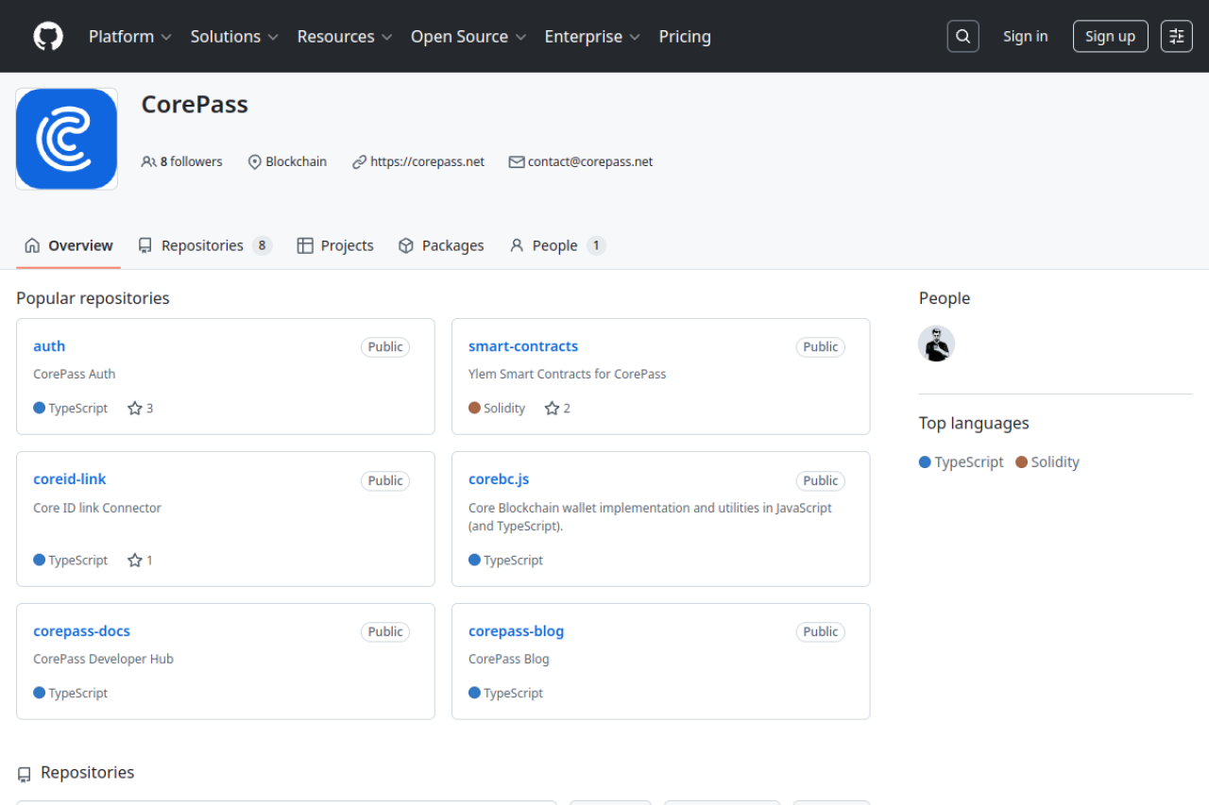Switch to the Packages tab
Screen dimensions: 1209x805
tap(441, 246)
